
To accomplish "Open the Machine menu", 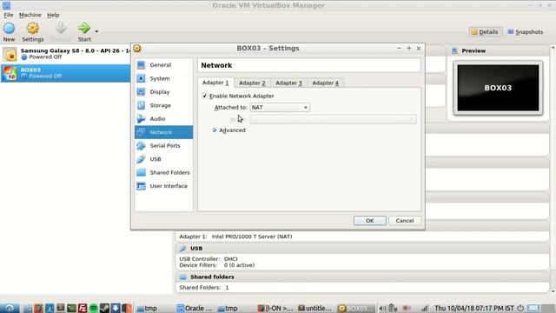I will click(x=30, y=15).
